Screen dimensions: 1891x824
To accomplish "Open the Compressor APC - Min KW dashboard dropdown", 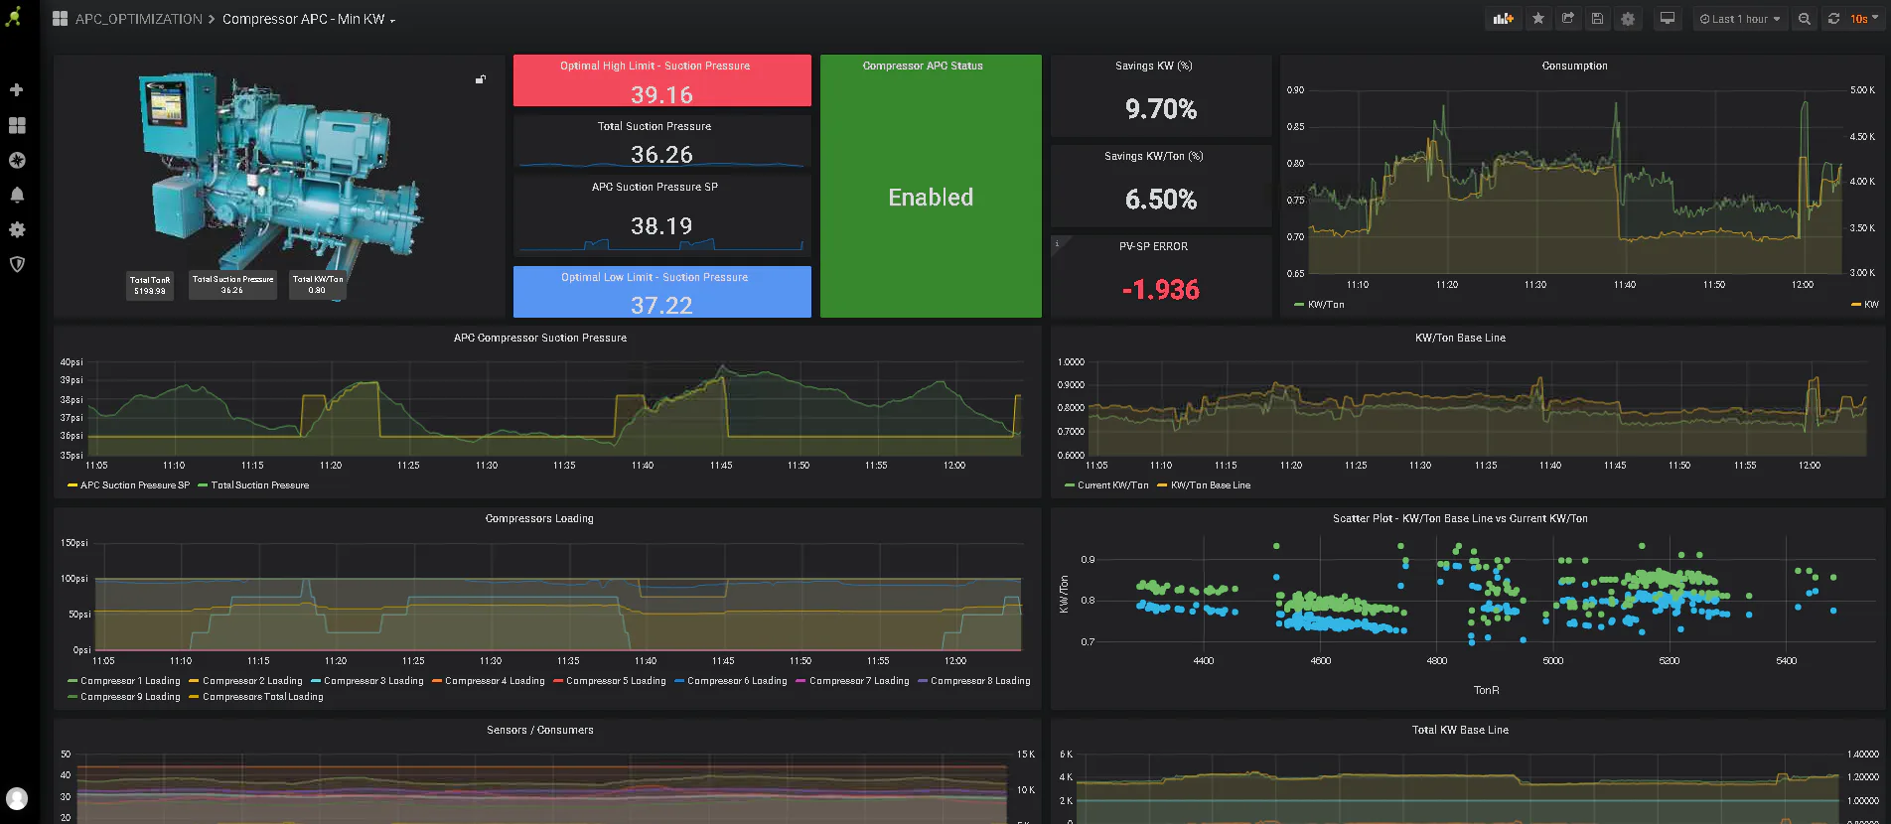I will (309, 19).
